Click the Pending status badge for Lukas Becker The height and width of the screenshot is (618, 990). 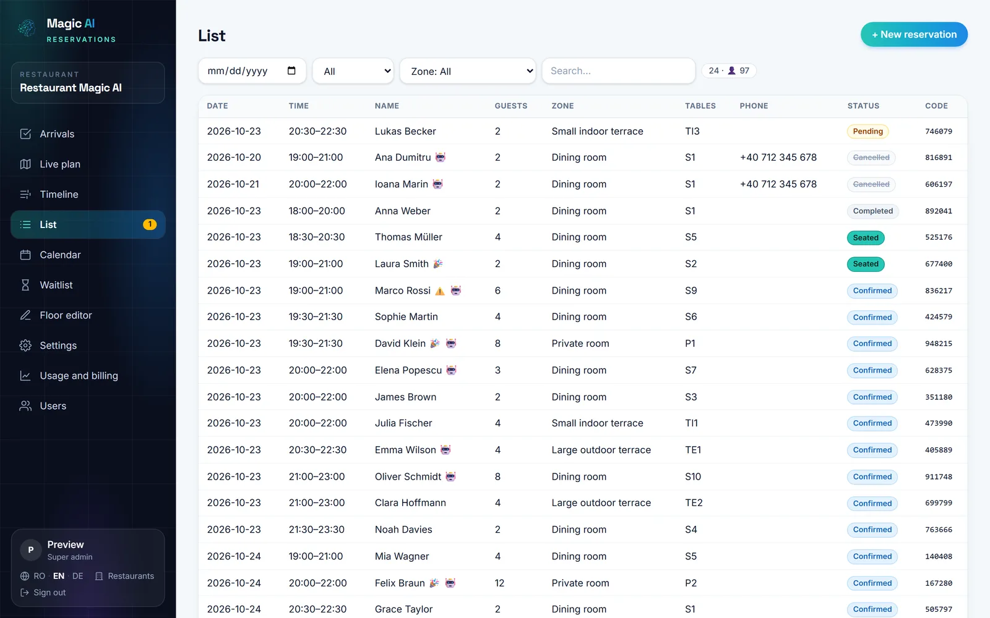(867, 131)
